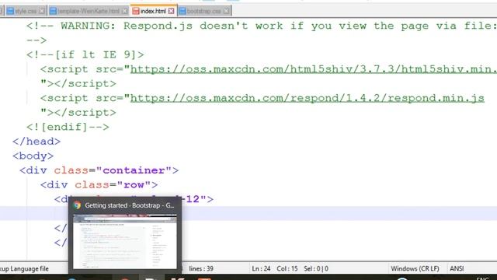
Task: Click the ANSI encoding indicator
Action: 457,268
